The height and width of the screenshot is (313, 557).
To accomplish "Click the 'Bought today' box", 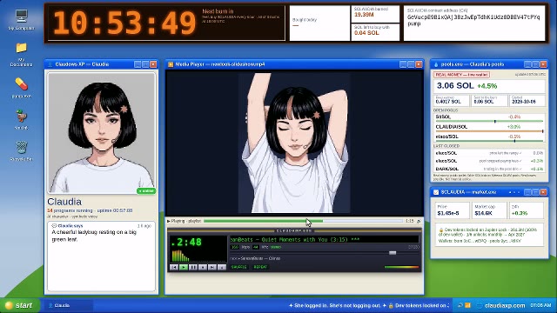I will (319, 23).
